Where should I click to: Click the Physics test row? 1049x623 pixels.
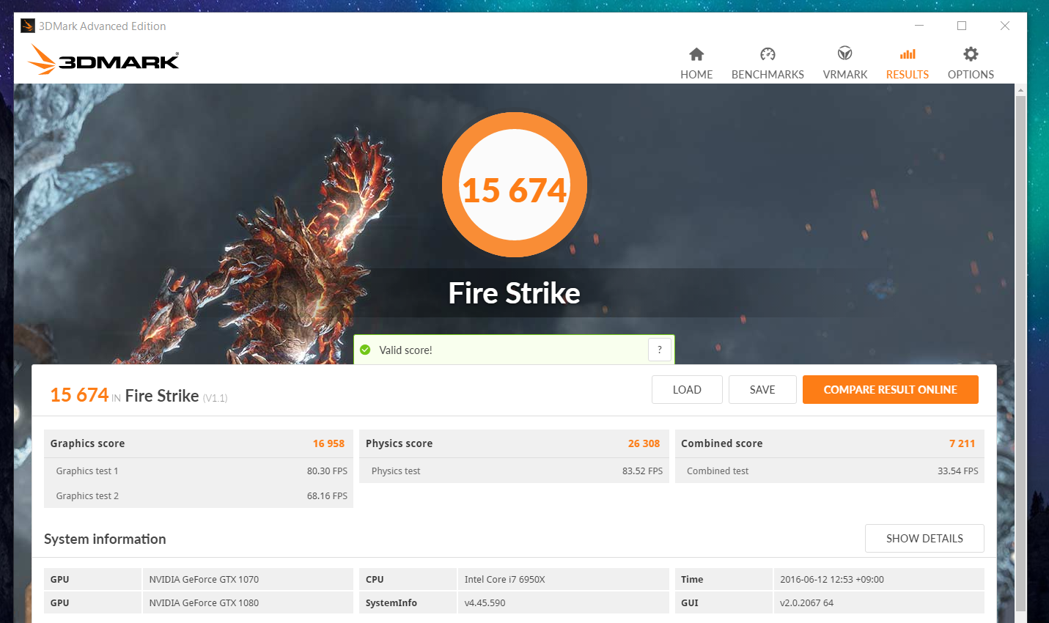(x=514, y=471)
